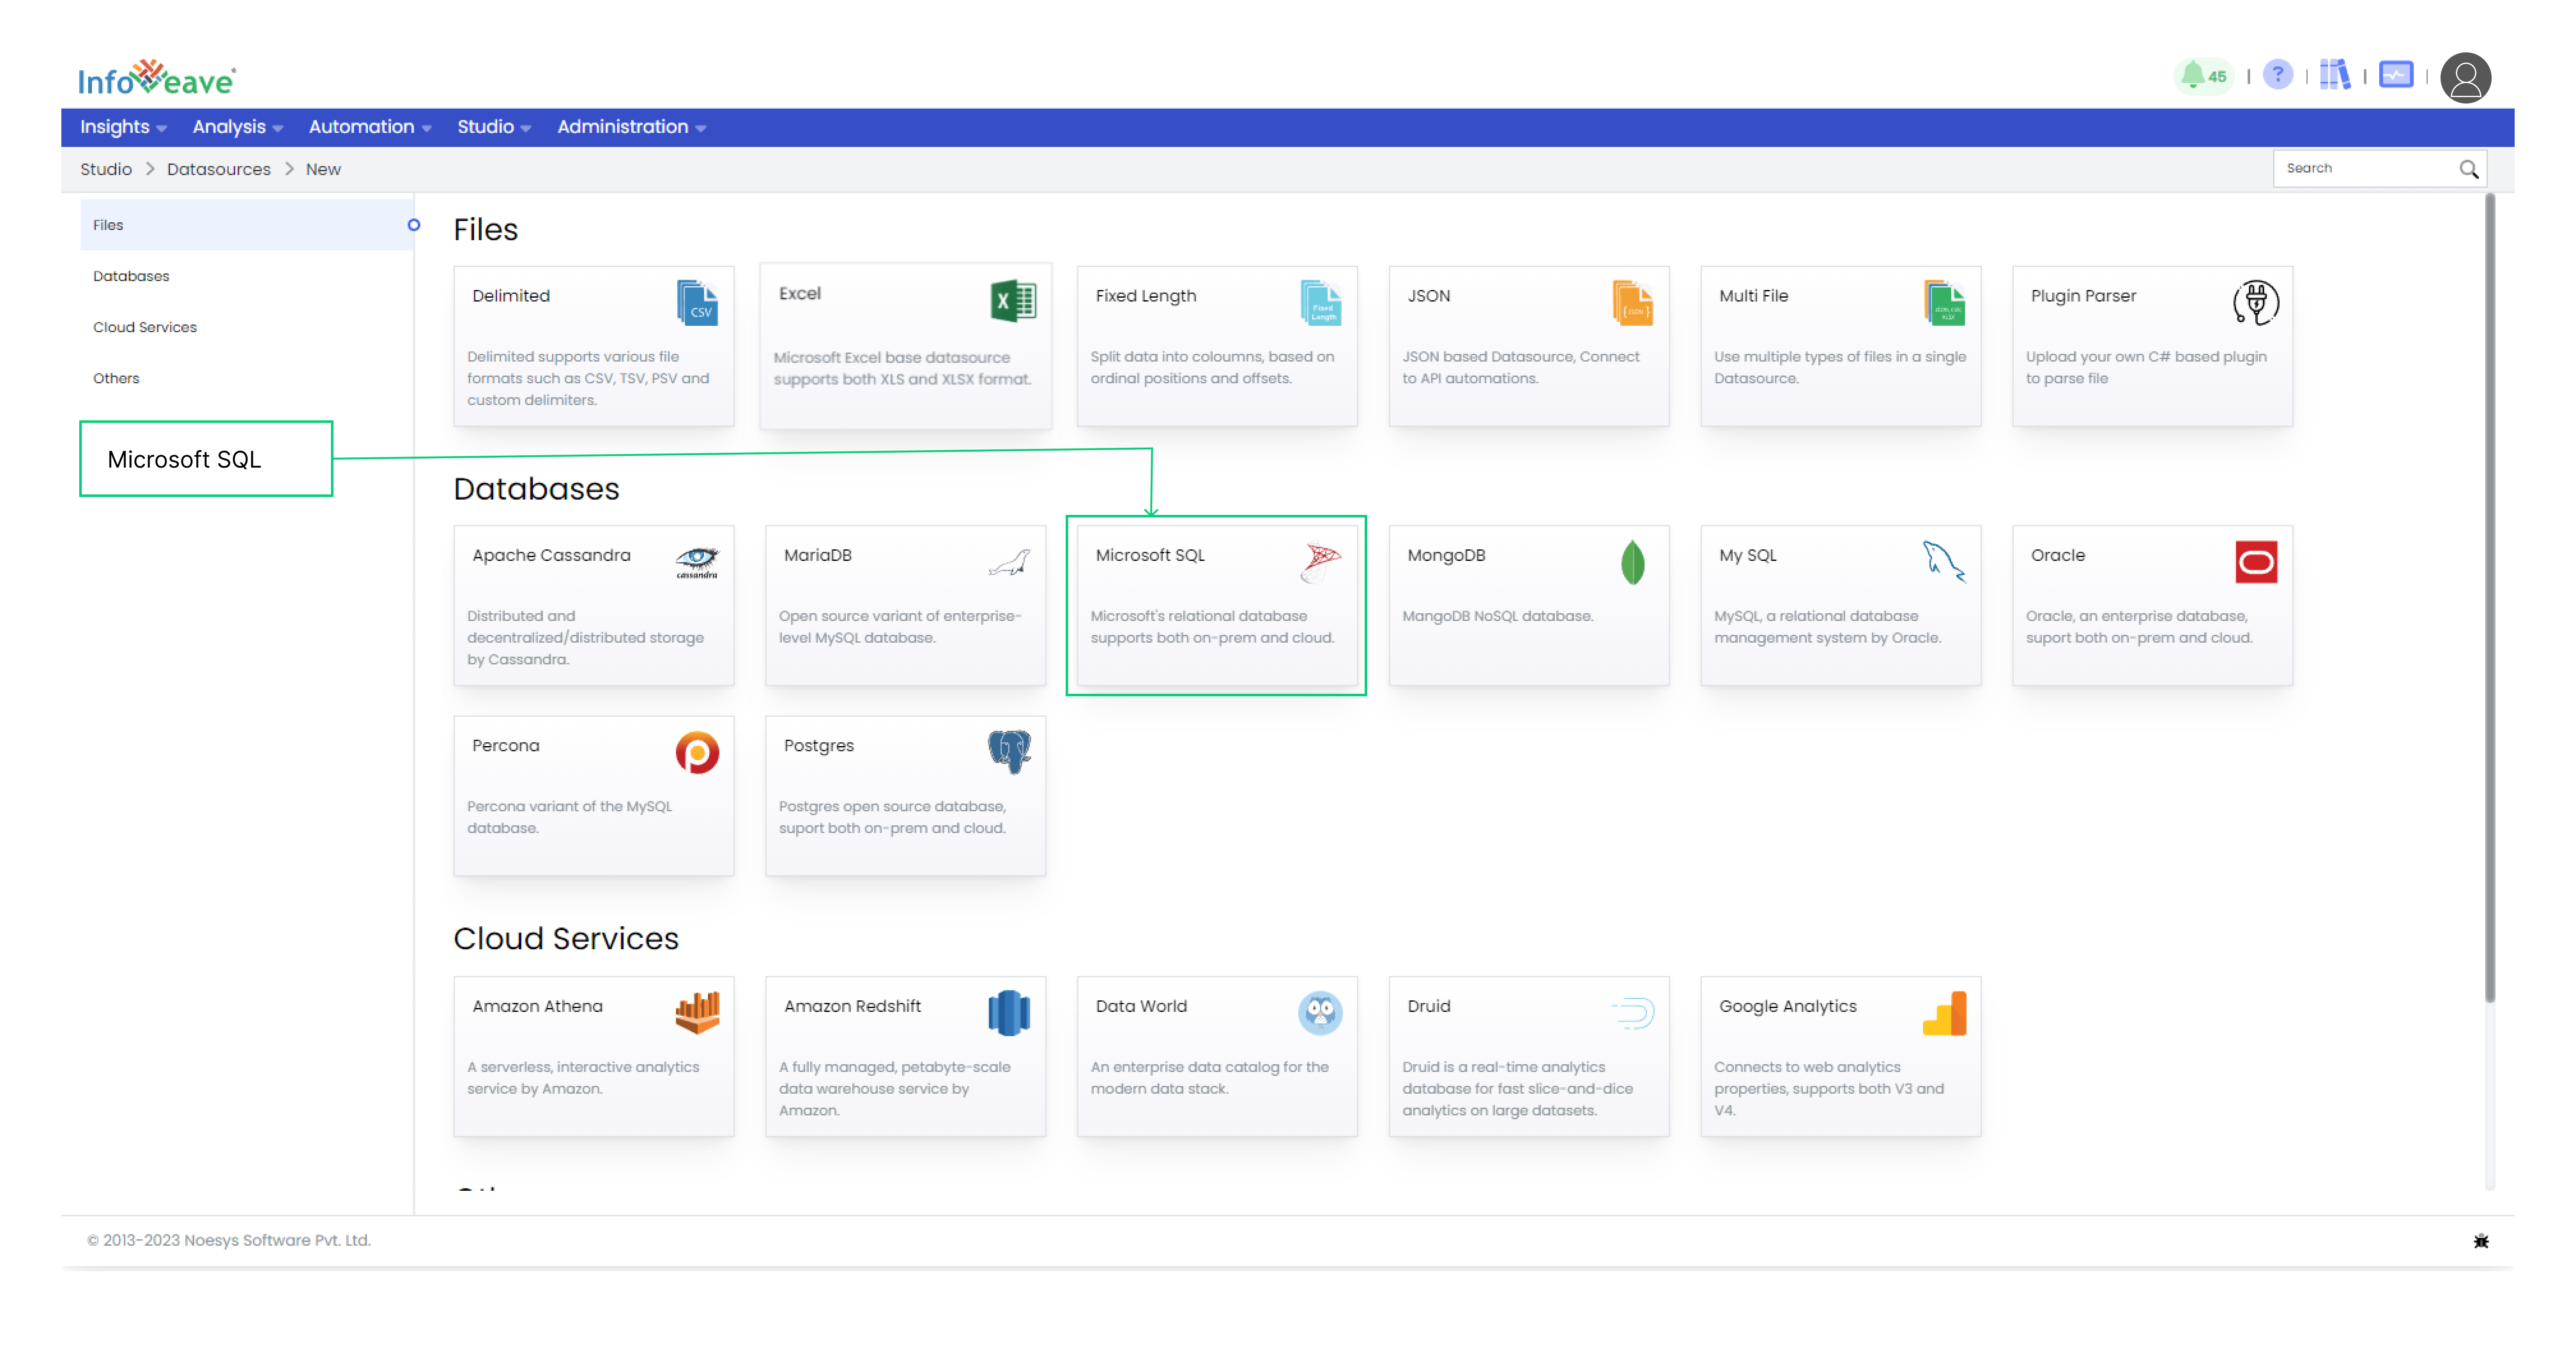Open the Excel datasource card title
The width and height of the screenshot is (2576, 1353).
(800, 293)
